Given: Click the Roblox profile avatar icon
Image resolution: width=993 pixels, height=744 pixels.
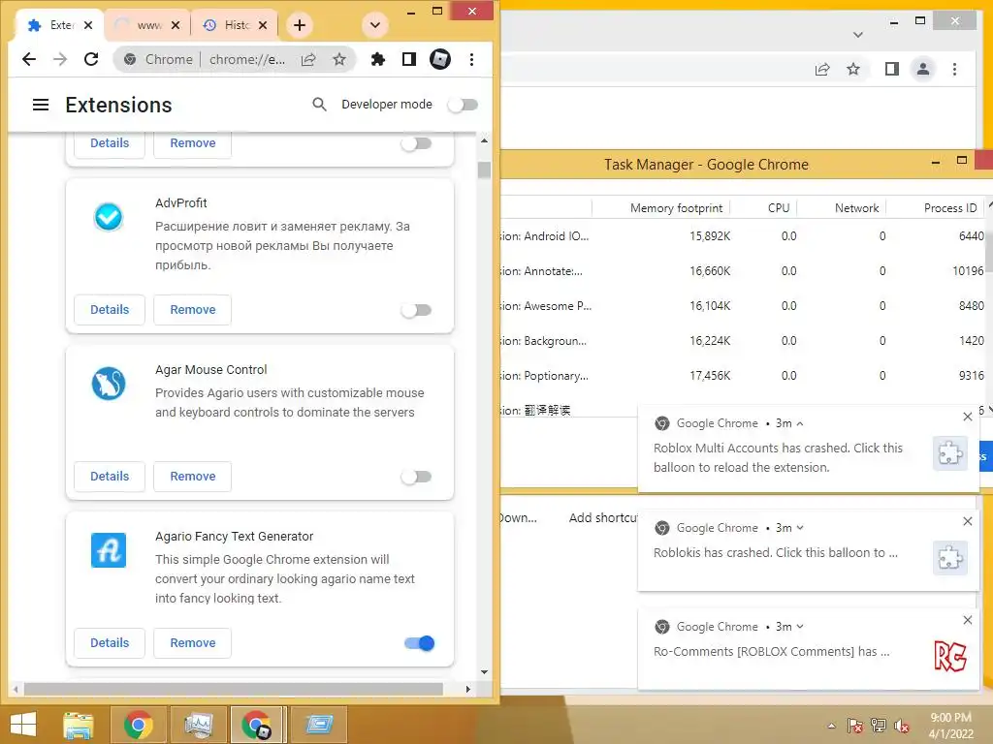Looking at the screenshot, I should pyautogui.click(x=440, y=59).
